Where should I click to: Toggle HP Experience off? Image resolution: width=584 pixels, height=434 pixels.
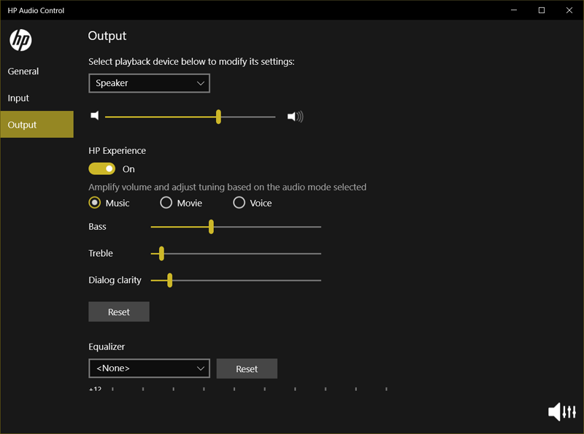tap(101, 168)
